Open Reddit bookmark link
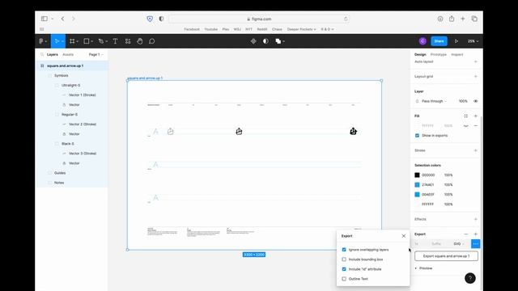The image size is (518, 291). (x=262, y=29)
